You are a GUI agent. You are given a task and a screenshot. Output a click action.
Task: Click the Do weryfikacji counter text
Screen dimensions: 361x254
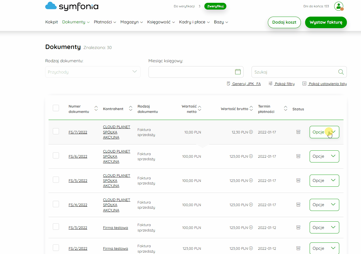point(187,6)
